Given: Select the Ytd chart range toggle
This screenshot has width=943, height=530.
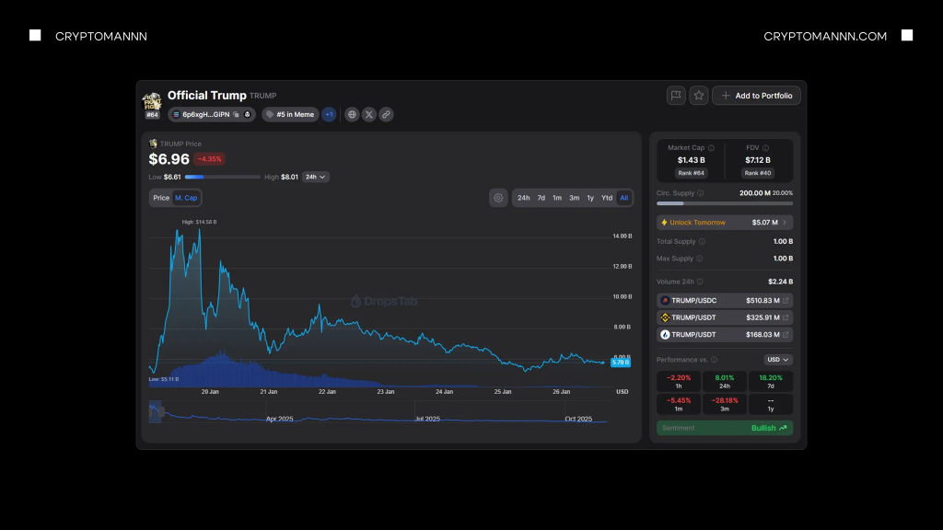Looking at the screenshot, I should (x=607, y=197).
